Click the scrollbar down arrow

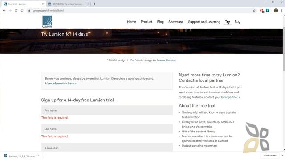[284, 150]
